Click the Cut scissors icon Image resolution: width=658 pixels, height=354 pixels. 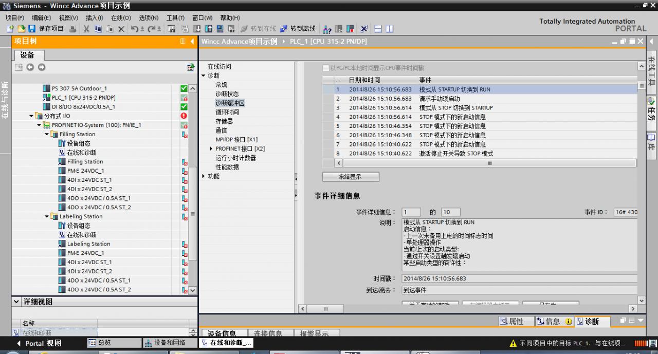(x=87, y=29)
